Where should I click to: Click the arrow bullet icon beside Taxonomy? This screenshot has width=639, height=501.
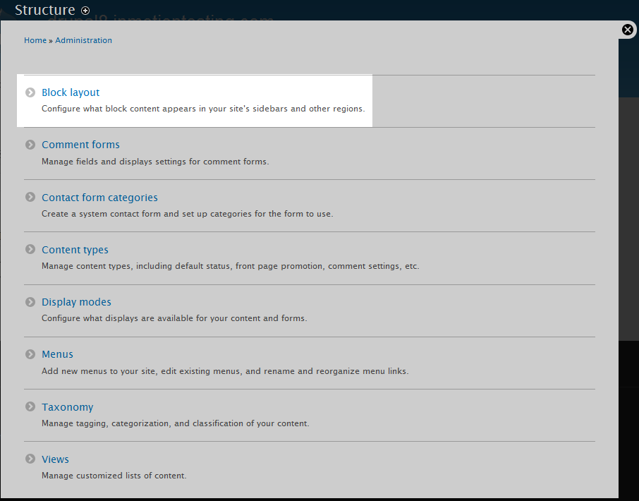(30, 406)
